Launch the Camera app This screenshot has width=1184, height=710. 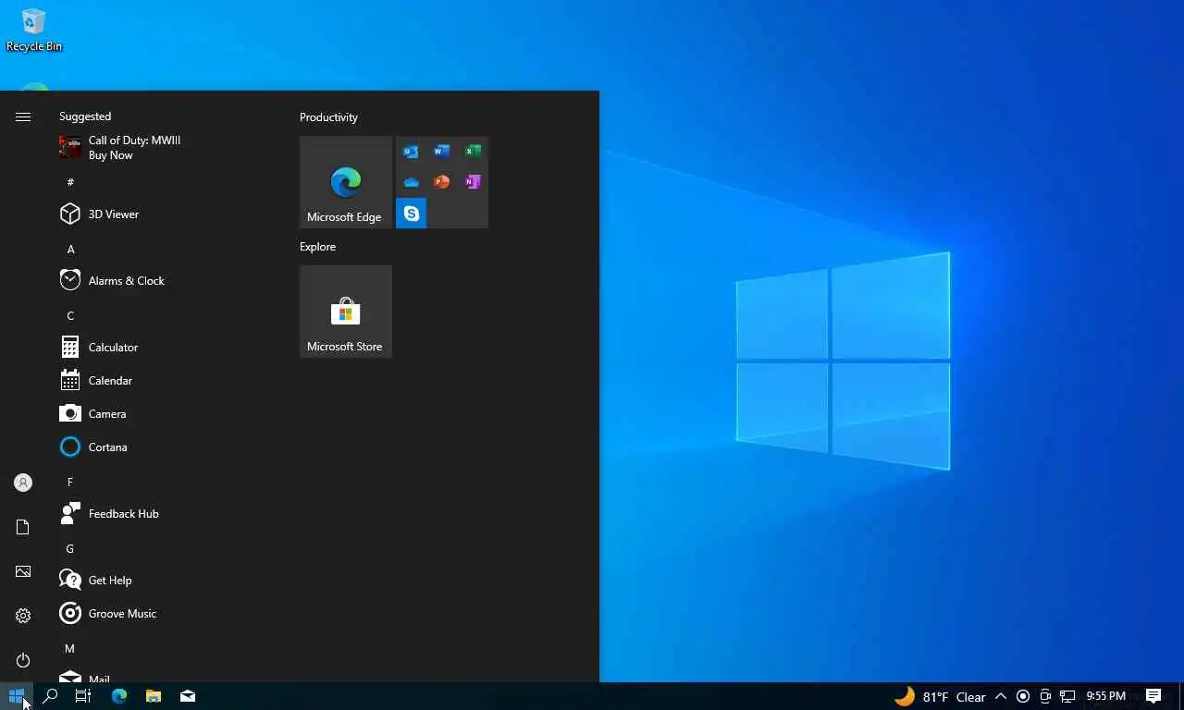165,414
